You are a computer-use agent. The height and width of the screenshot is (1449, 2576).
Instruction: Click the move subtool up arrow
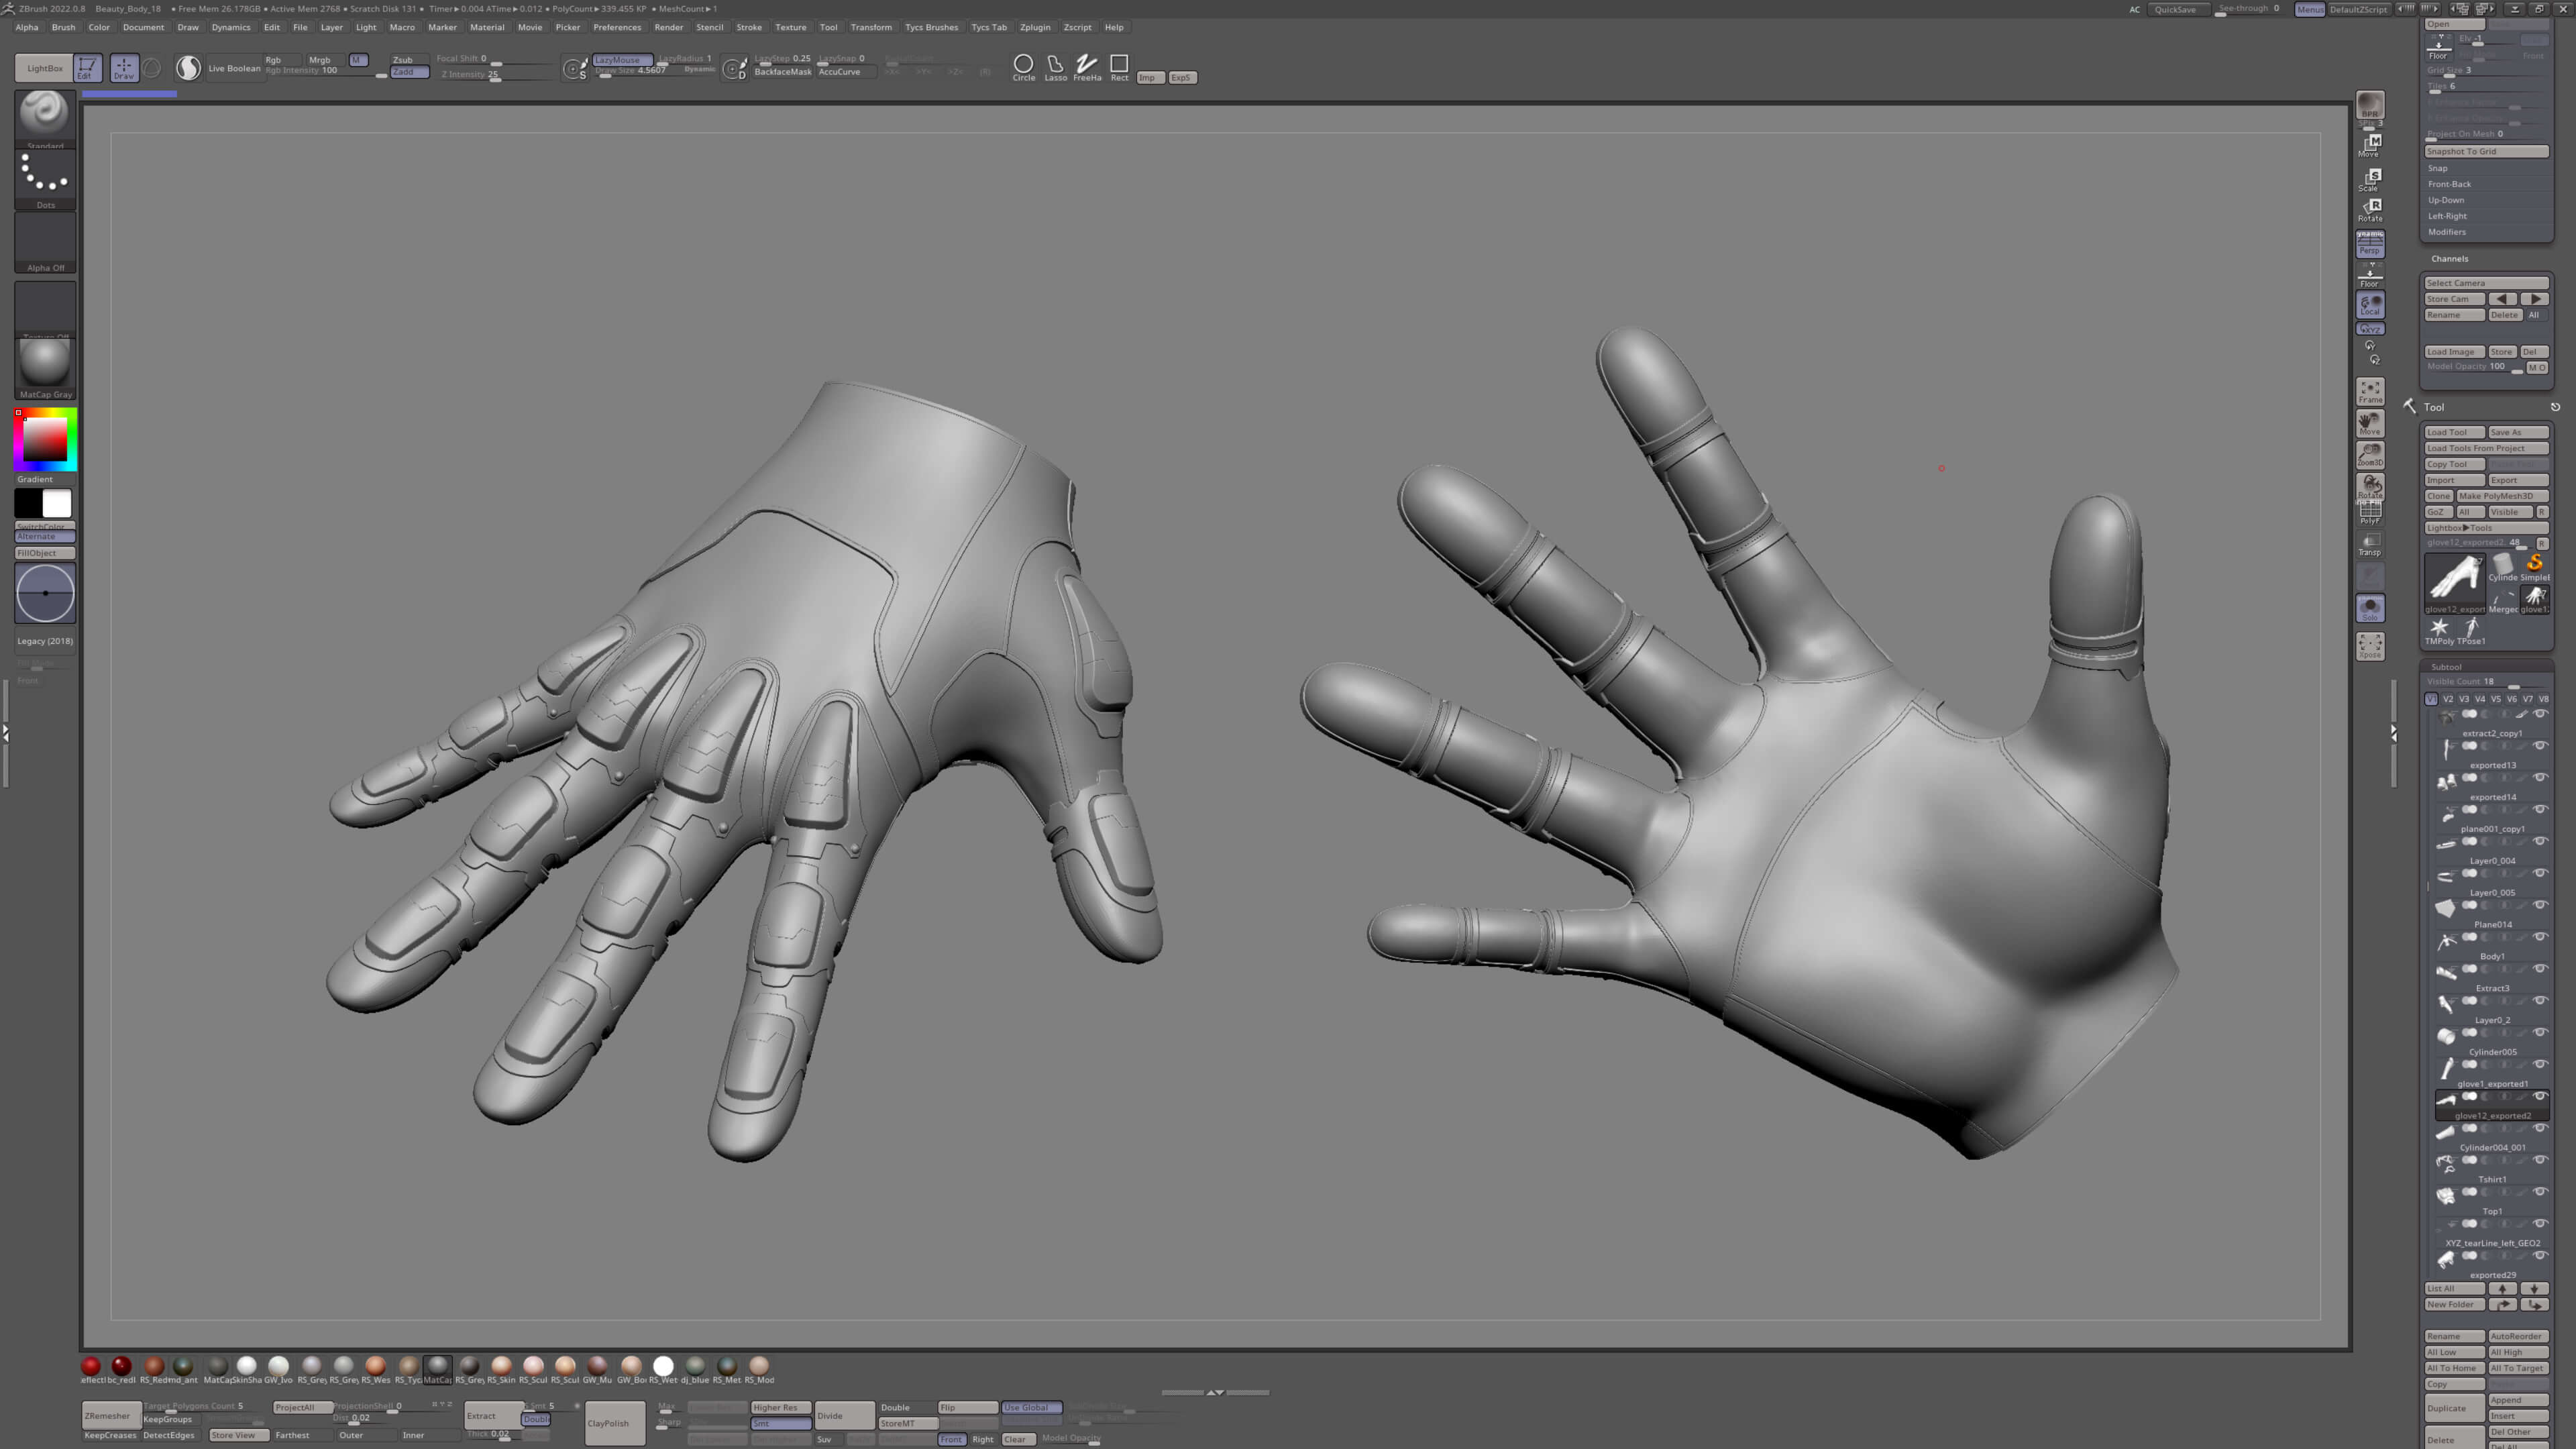click(2502, 1288)
